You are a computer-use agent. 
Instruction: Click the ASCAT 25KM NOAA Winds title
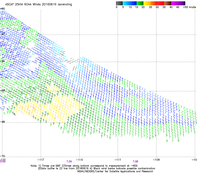[x=38, y=5]
